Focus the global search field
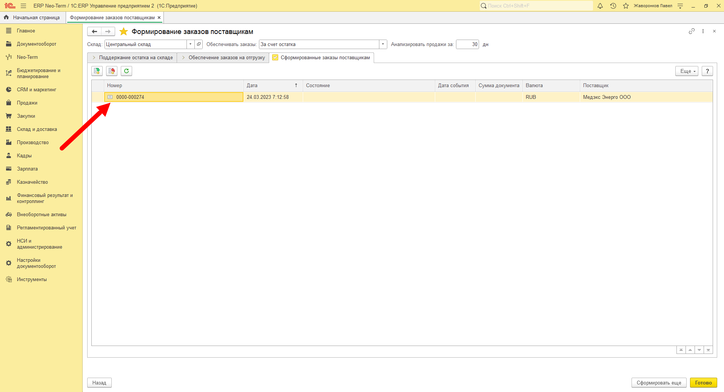The height and width of the screenshot is (392, 724). click(x=536, y=6)
